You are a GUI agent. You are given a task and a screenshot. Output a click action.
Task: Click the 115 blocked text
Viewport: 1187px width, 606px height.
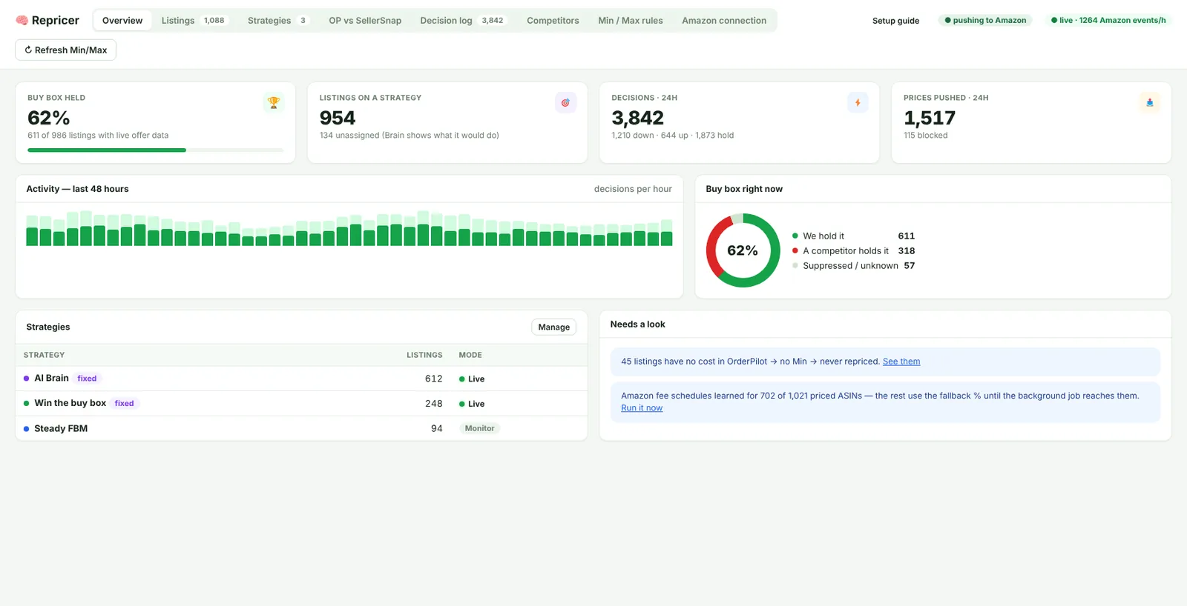tap(926, 136)
